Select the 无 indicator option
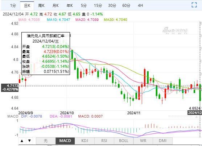This screenshot has height=146, width=202. pos(46,141)
